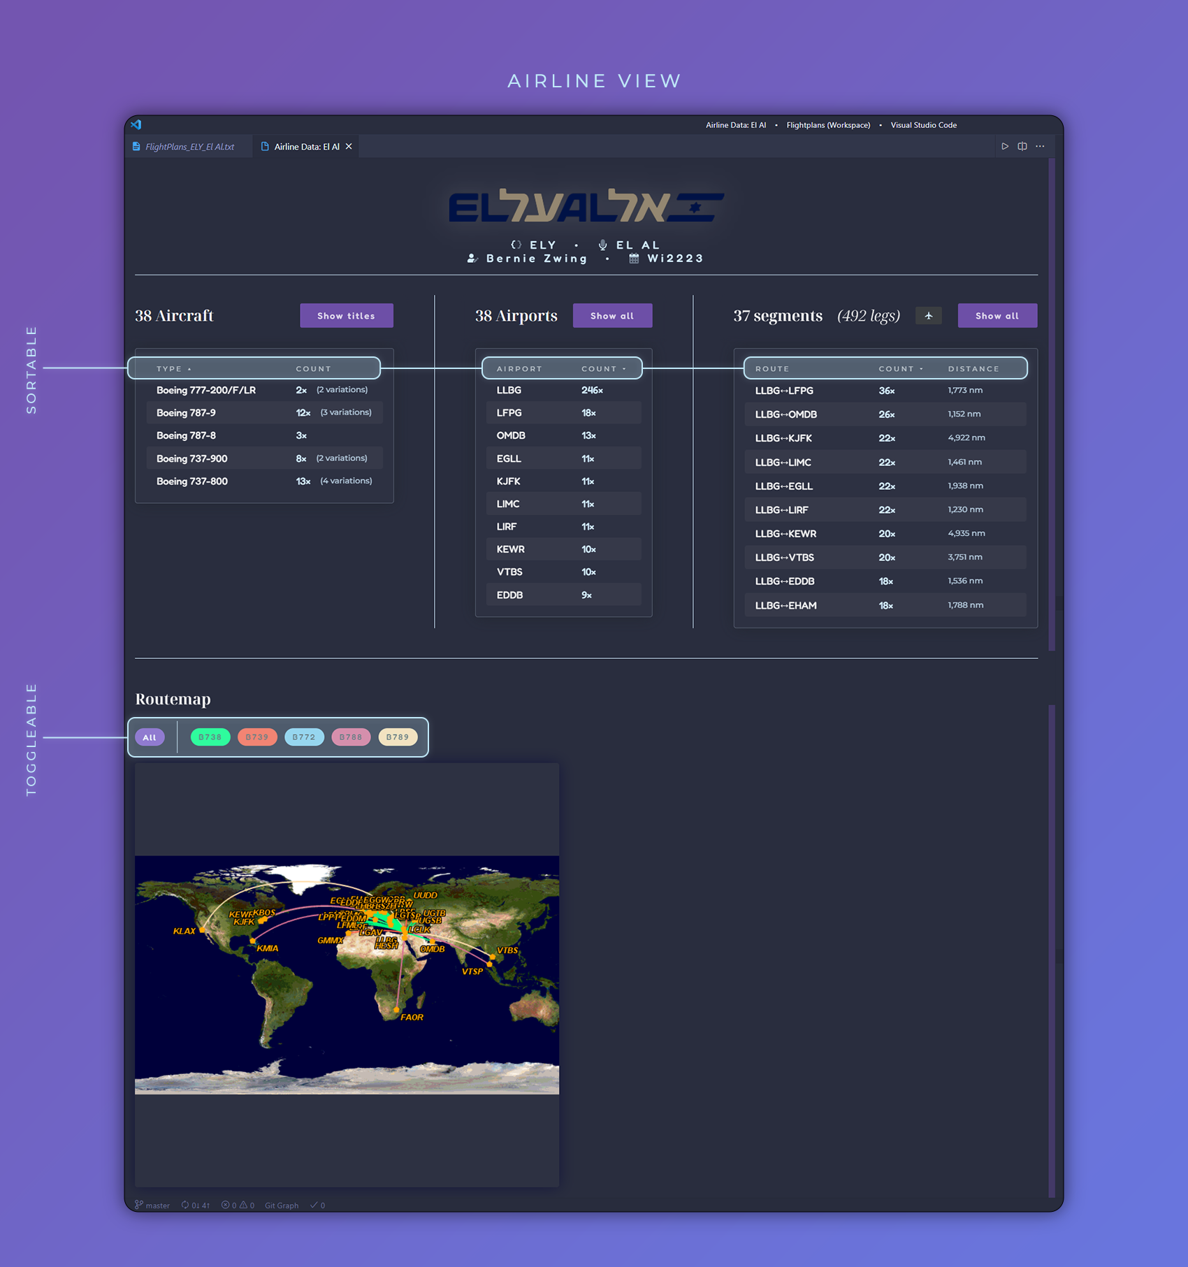Image resolution: width=1188 pixels, height=1267 pixels.
Task: Click the LLBG↔LFPG route row
Action: point(885,391)
